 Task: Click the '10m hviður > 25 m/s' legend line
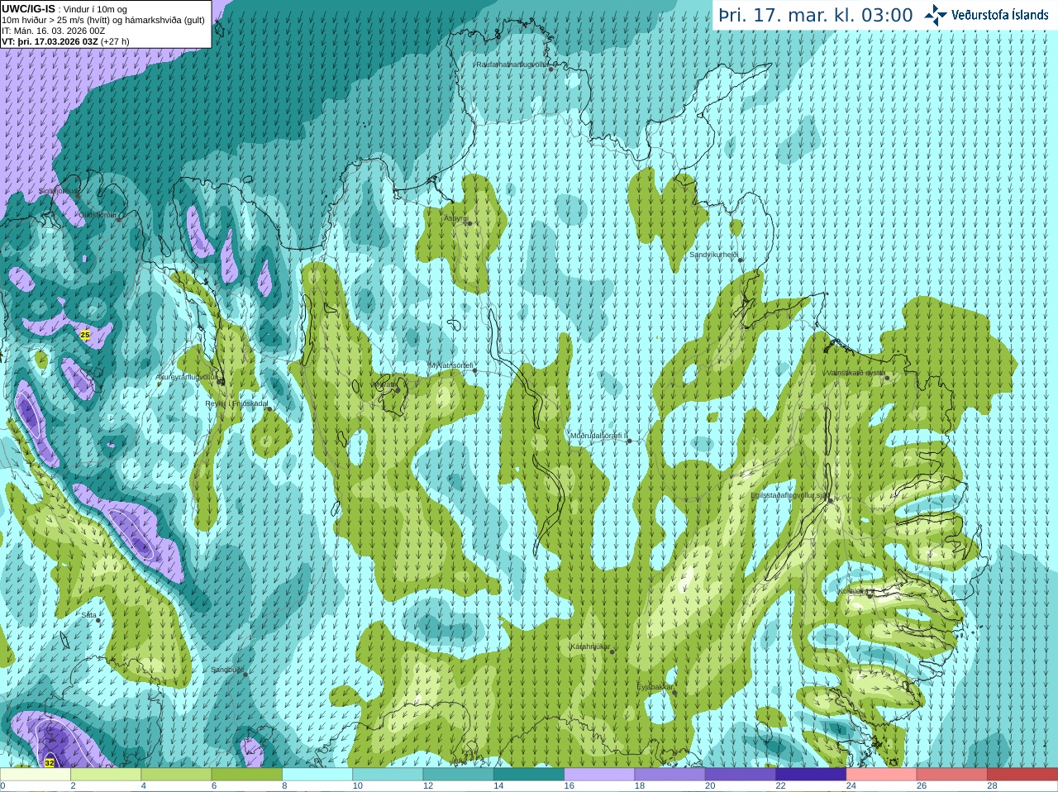103,20
